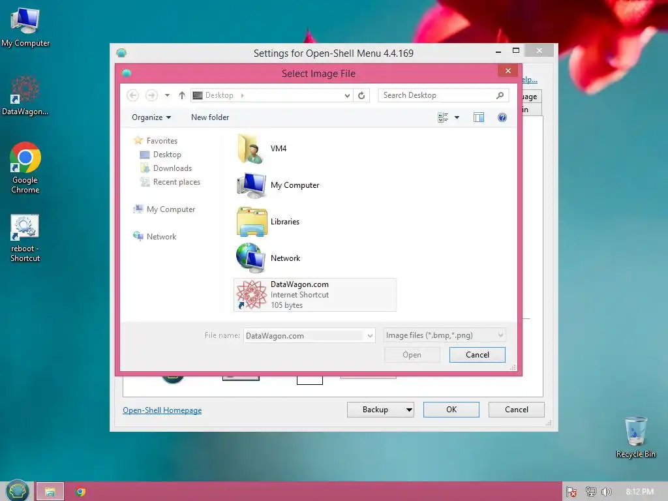
Task: Select Downloads under Favorites
Action: pyautogui.click(x=166, y=168)
